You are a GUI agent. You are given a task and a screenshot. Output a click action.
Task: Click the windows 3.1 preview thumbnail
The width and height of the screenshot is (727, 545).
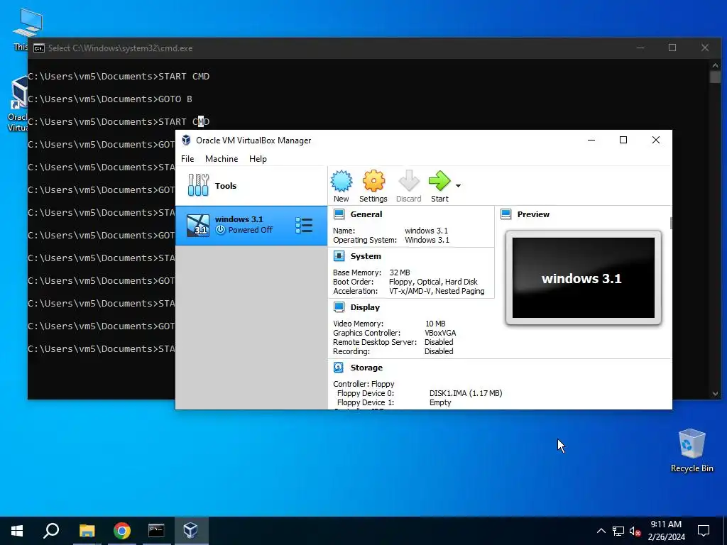[584, 278]
